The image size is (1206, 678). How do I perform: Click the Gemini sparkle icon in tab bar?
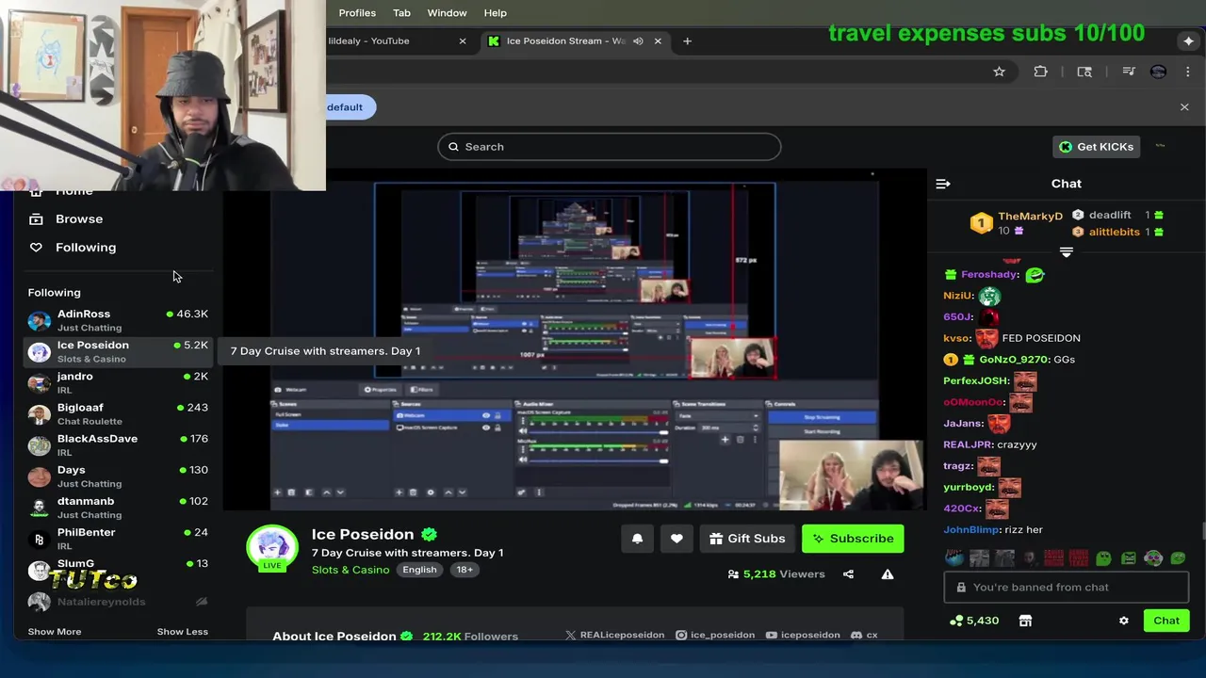[1188, 40]
